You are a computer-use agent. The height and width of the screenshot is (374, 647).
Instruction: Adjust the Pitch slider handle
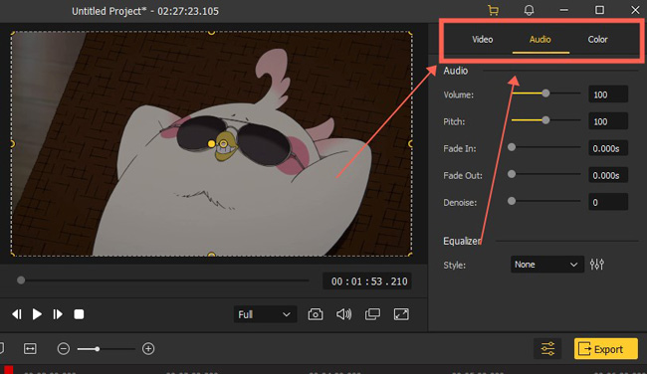tap(545, 120)
